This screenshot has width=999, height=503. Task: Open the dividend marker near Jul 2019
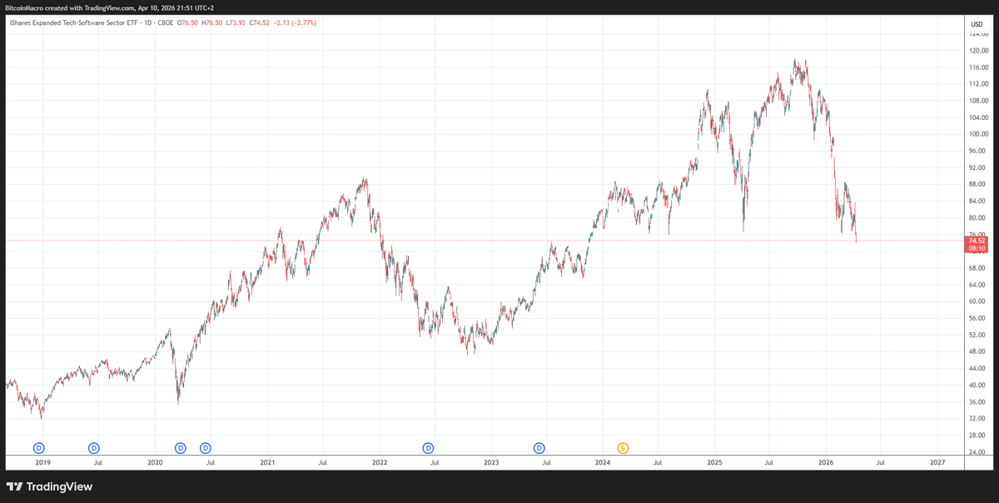click(94, 448)
